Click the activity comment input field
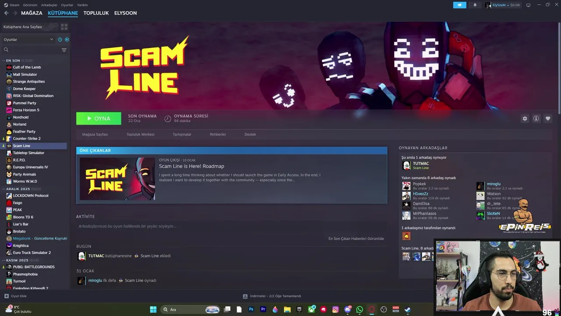 231,226
